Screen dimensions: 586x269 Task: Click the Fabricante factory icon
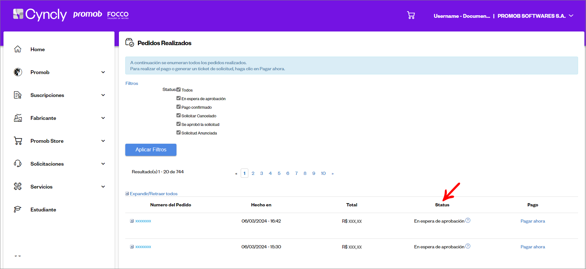[18, 118]
